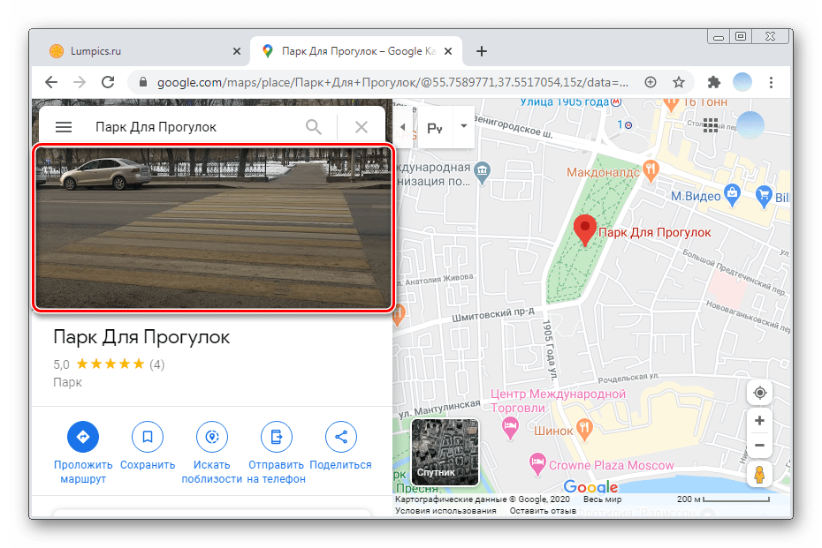
Task: Collapse the side panel with arrow
Action: (x=403, y=127)
